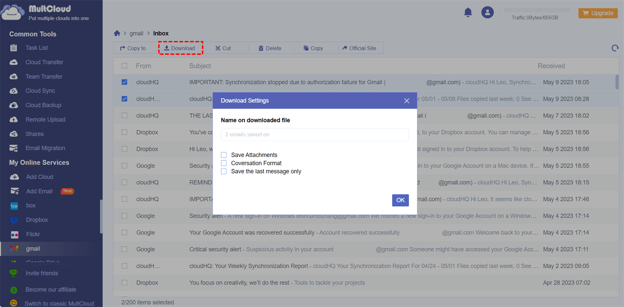Screen dimensions: 624x307
Task: Toggle select-all checkbox in header row
Action: (124, 66)
